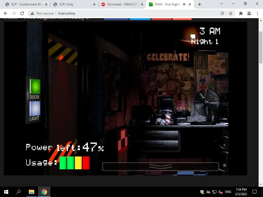
Task: Toggle the blue LIGHT button
Action: (x=35, y=109)
